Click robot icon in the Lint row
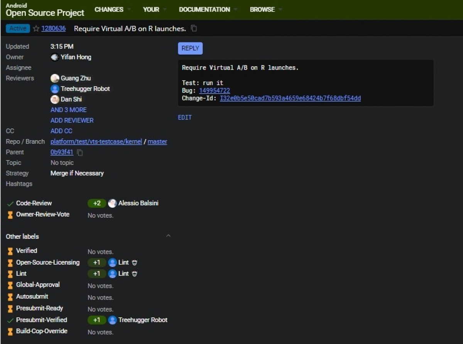This screenshot has height=344, width=463. coord(135,274)
